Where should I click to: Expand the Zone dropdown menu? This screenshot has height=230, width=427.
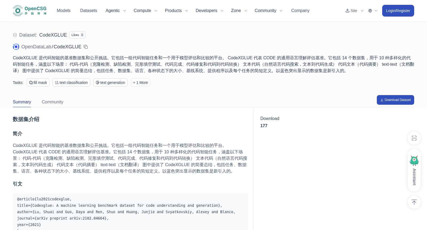click(239, 11)
